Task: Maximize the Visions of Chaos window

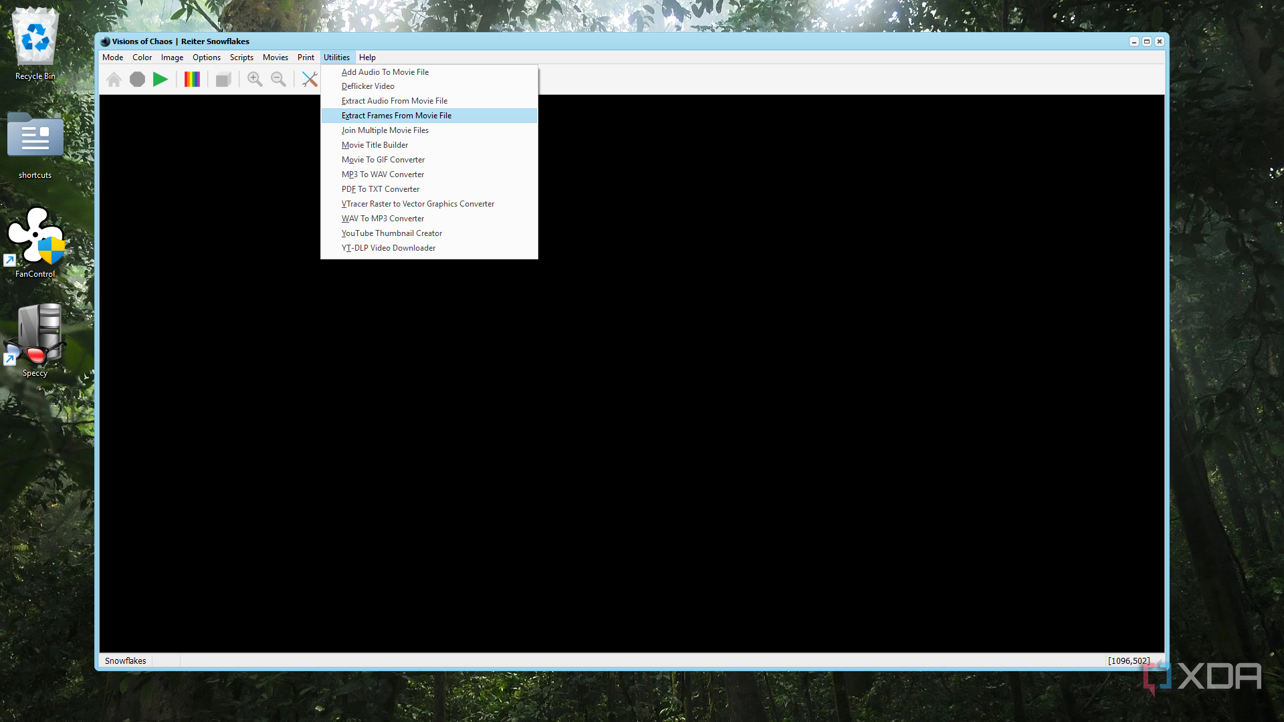Action: [x=1147, y=41]
